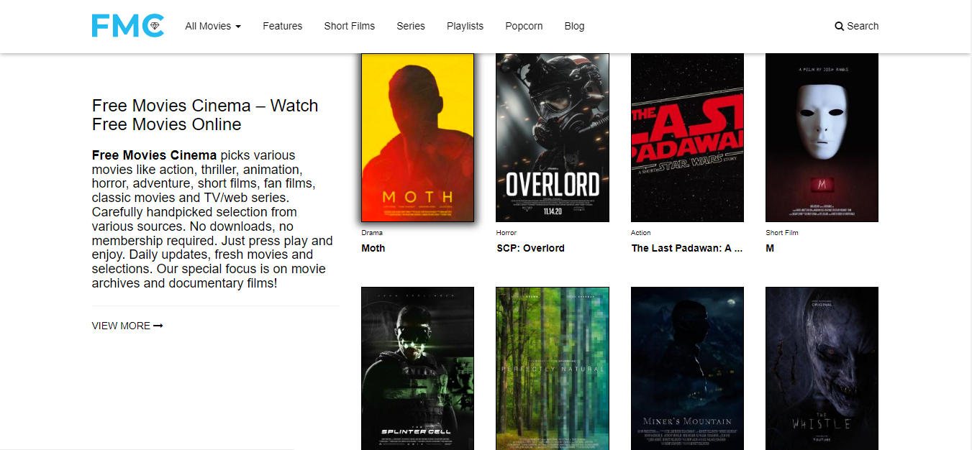The width and height of the screenshot is (972, 450).
Task: Open the Moth movie poster
Action: [417, 137]
